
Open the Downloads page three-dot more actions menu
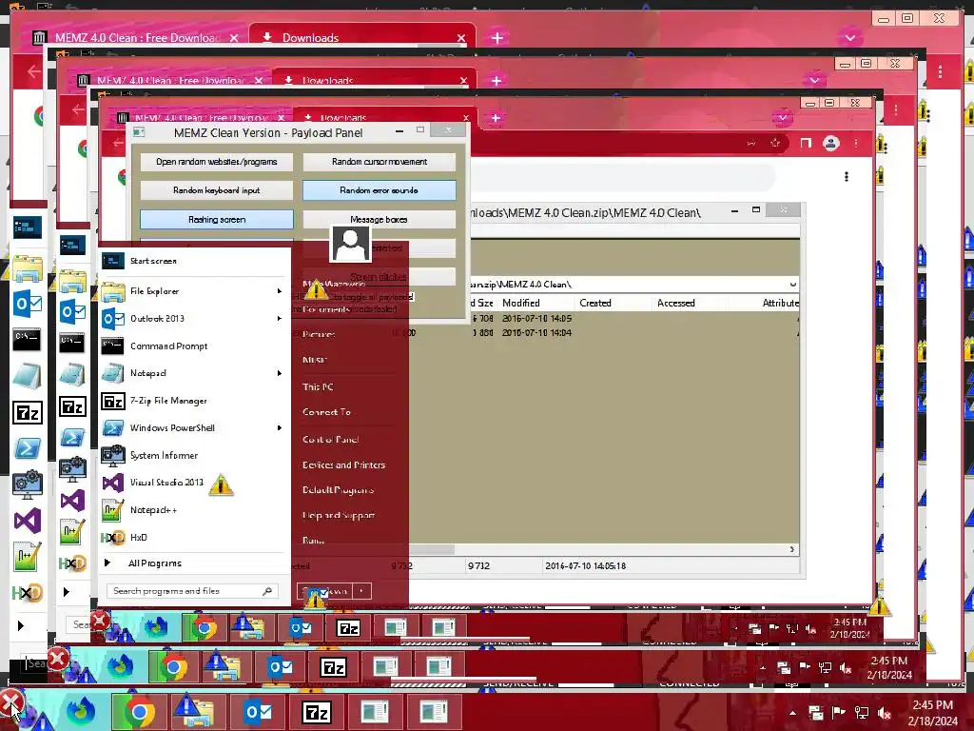[846, 176]
